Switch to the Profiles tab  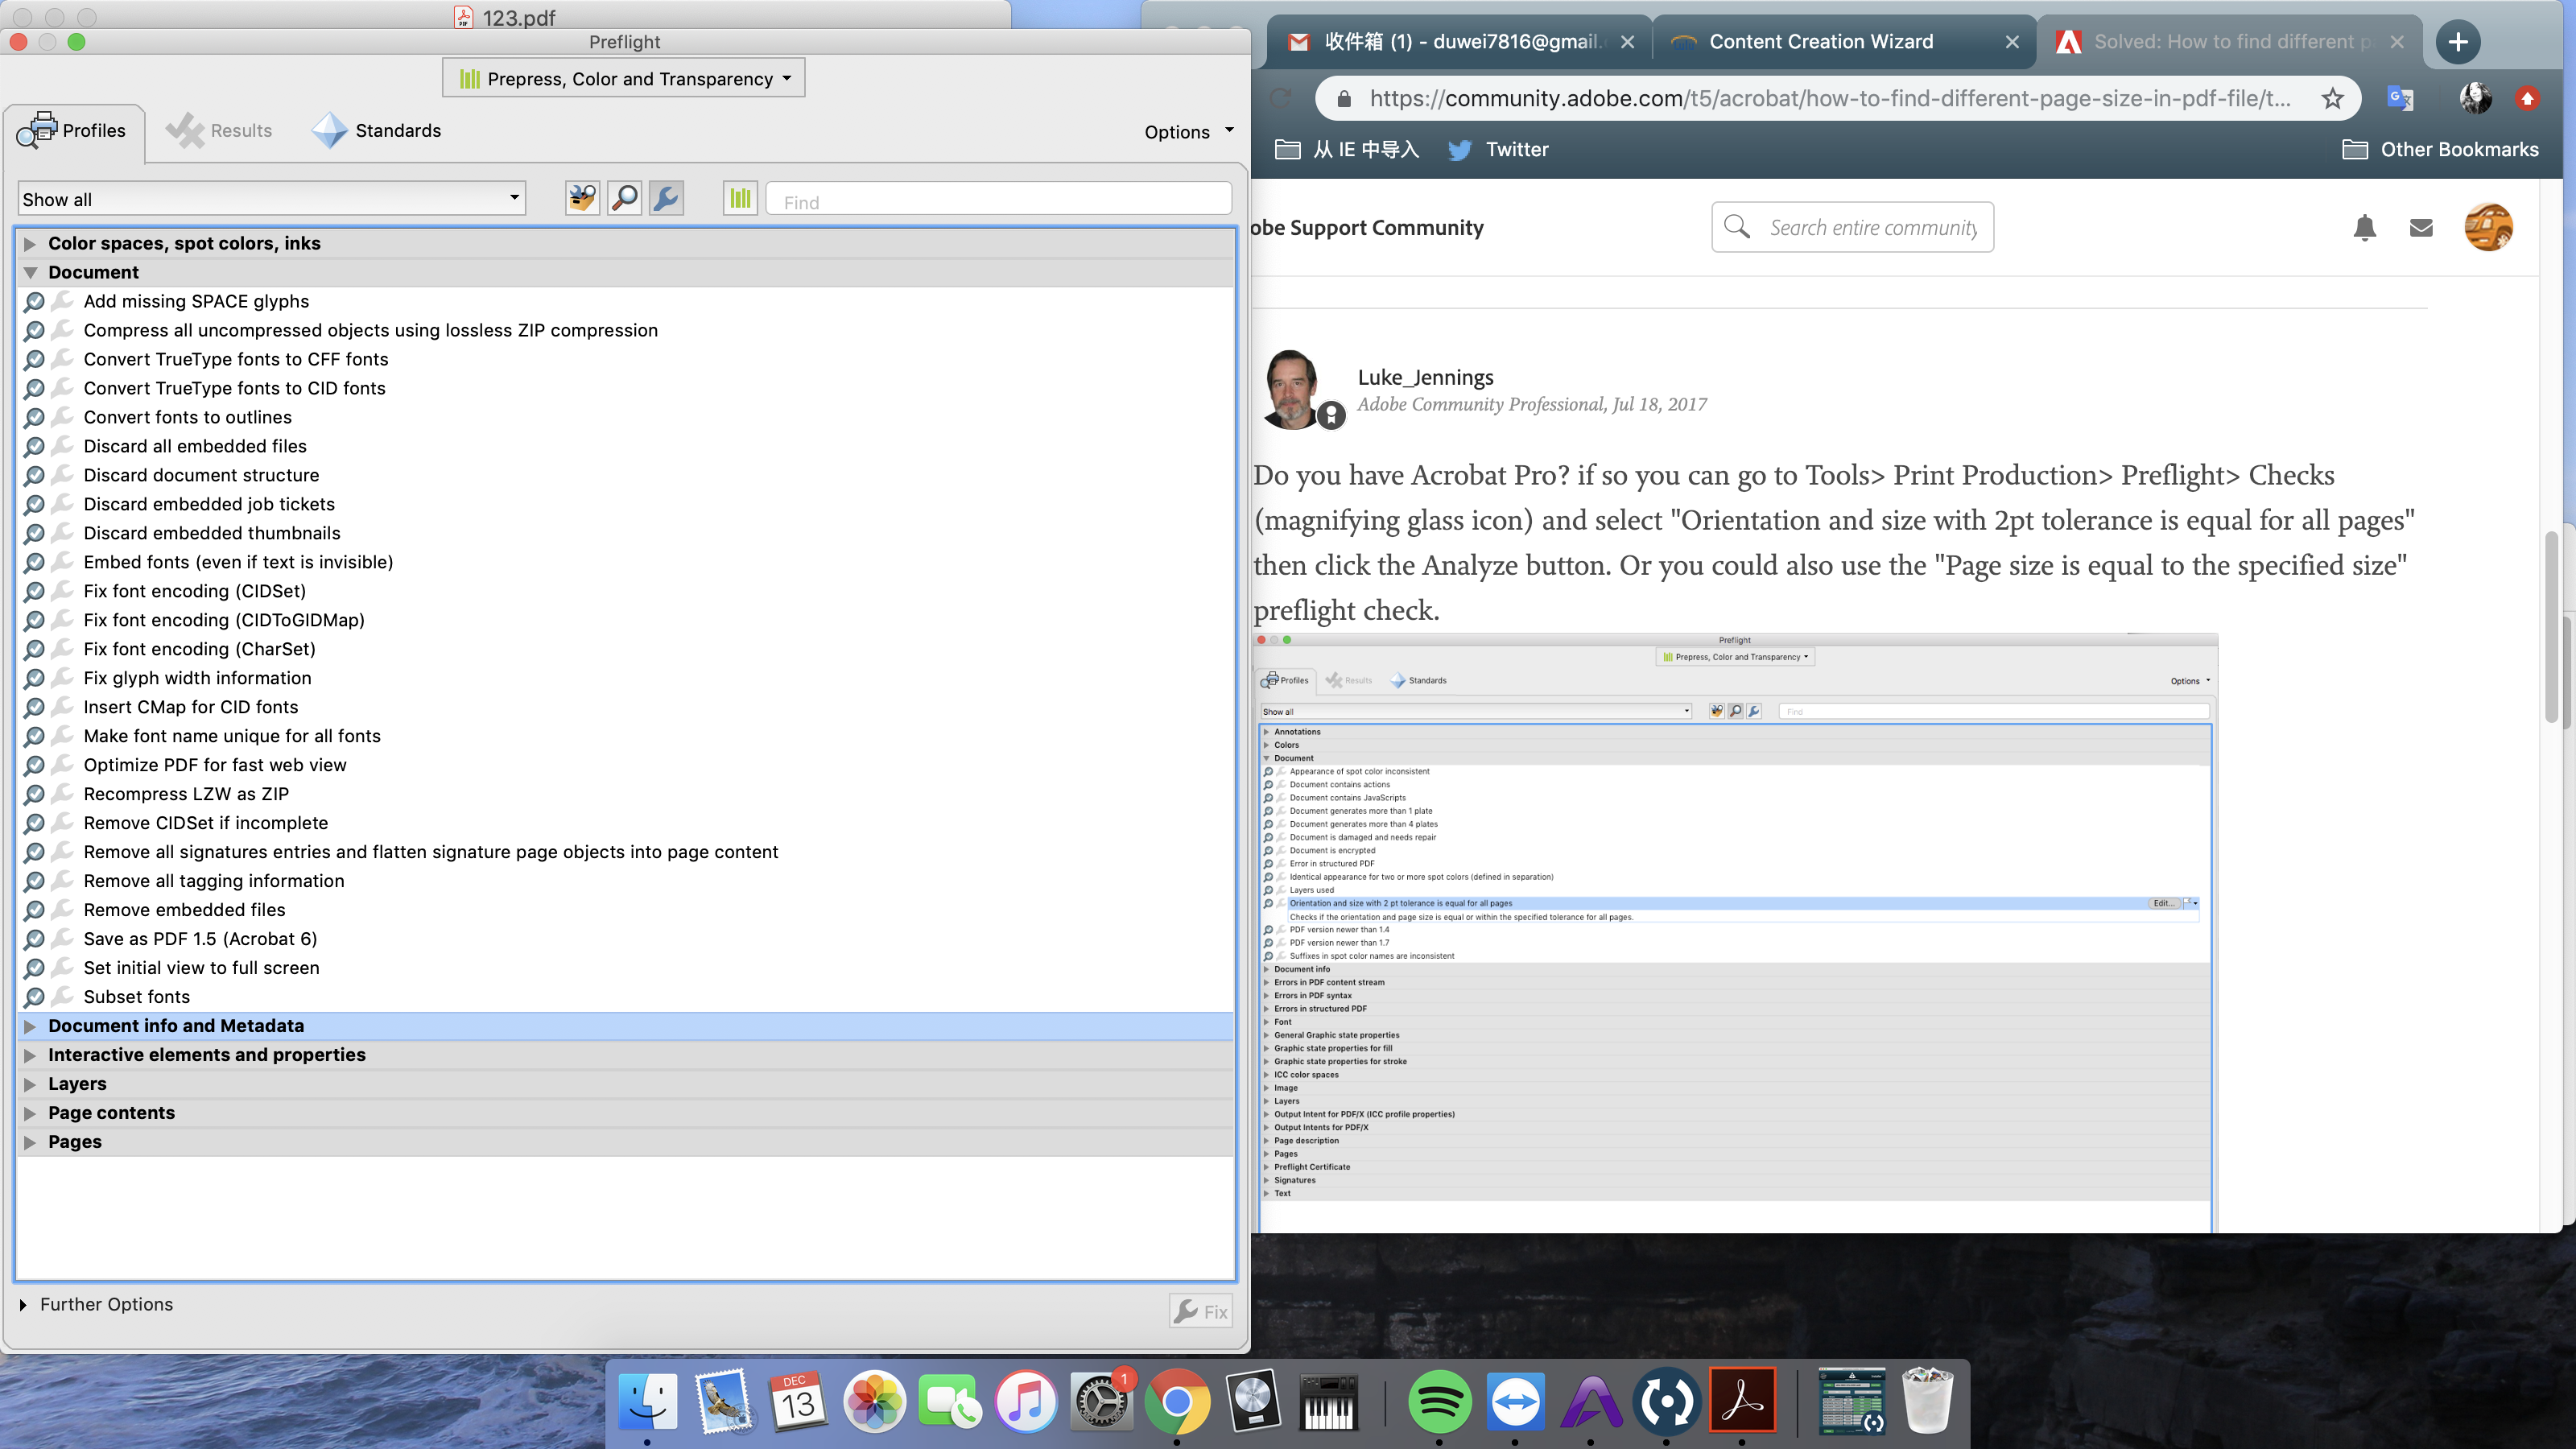[73, 131]
